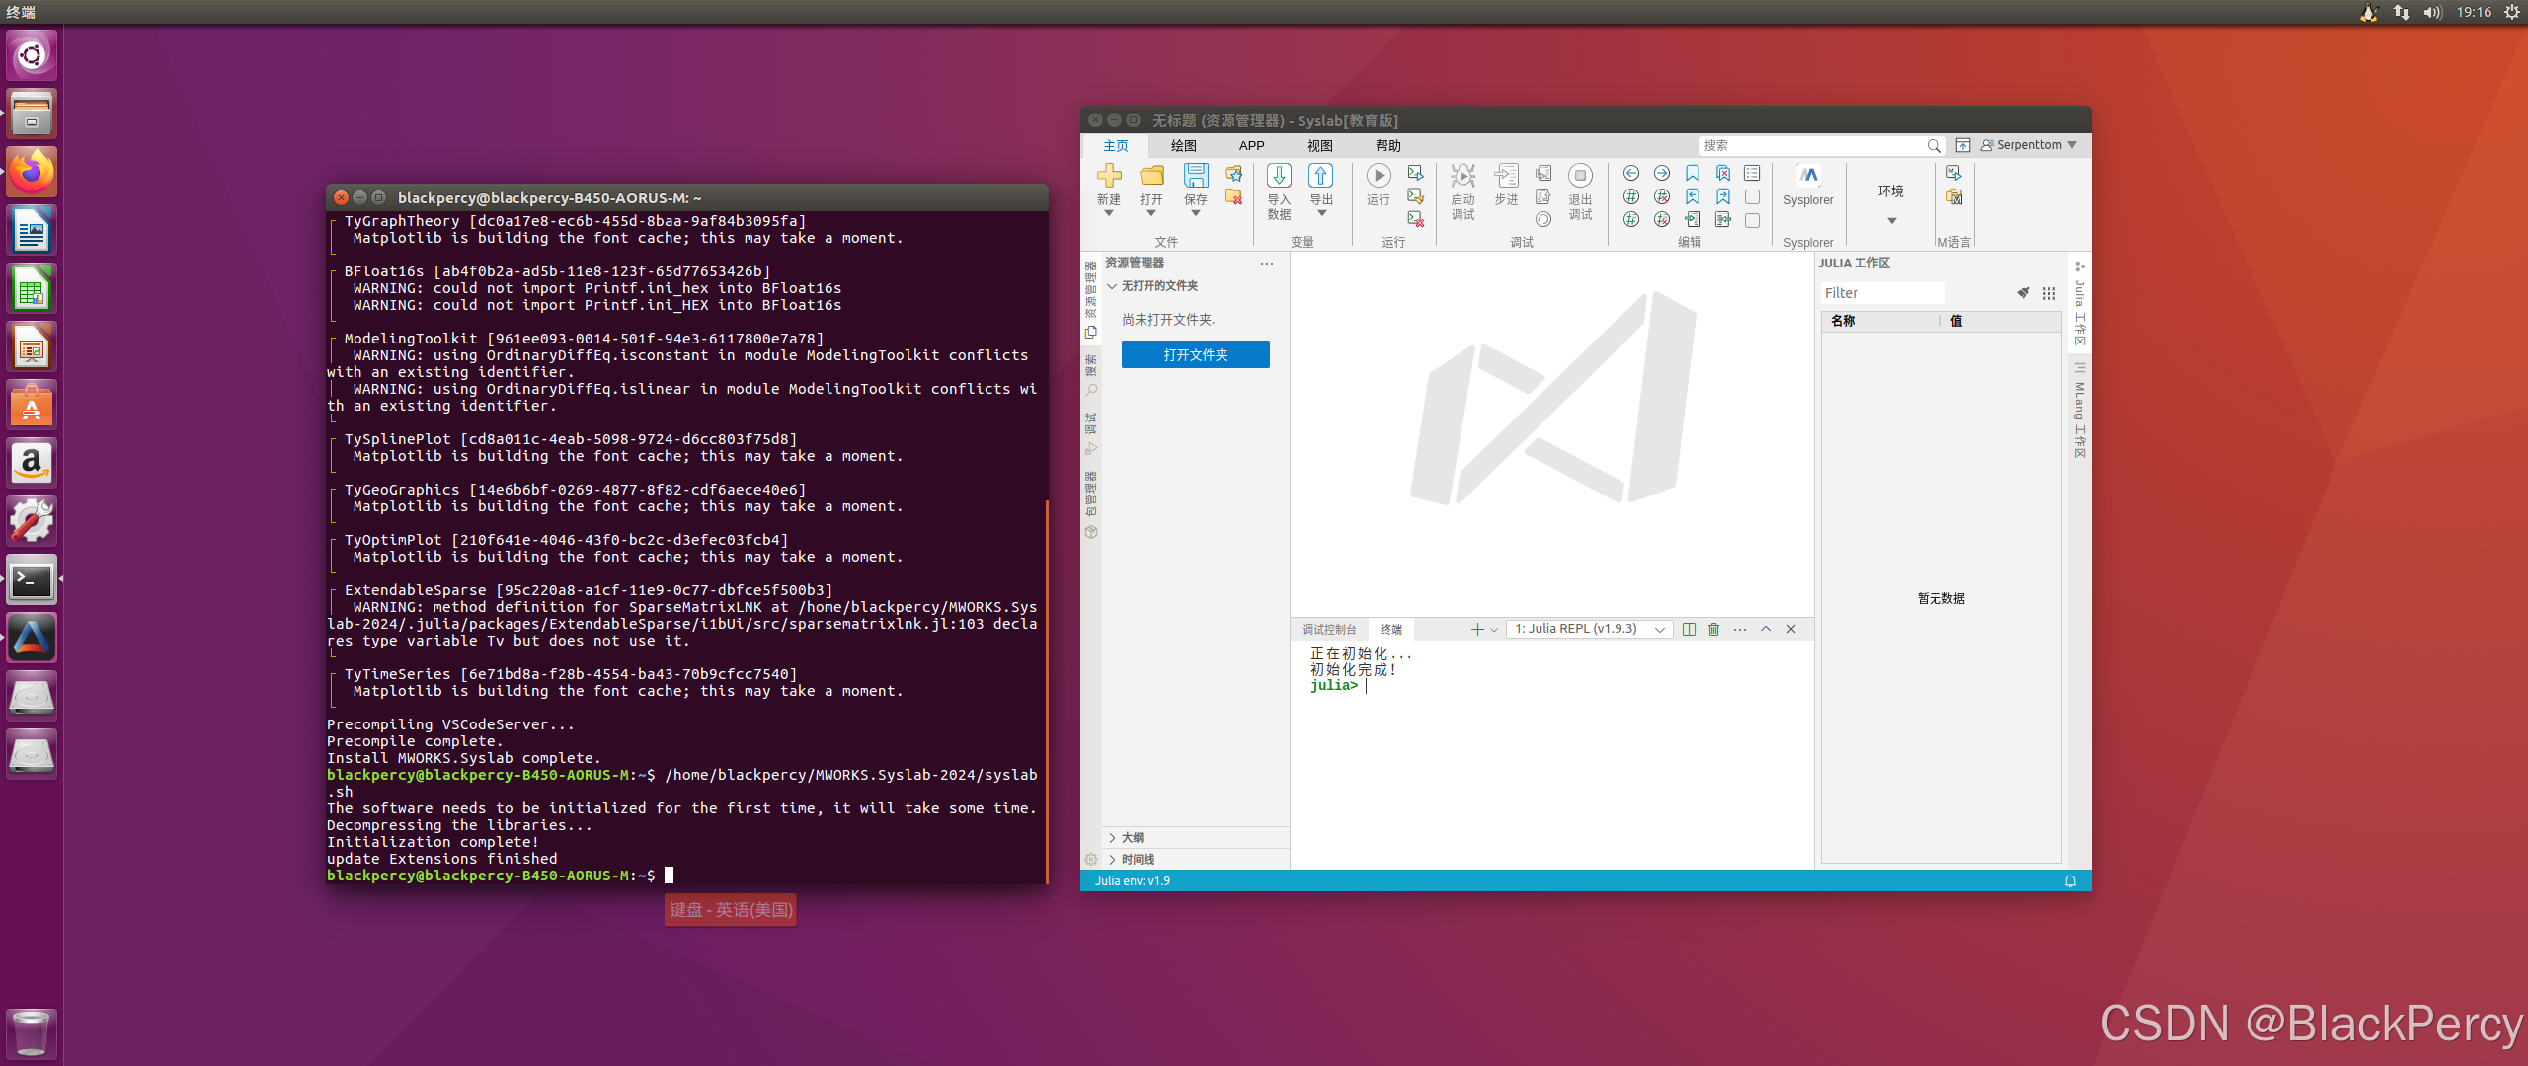Open Sysplorer via its ribbon icon

(x=1808, y=176)
